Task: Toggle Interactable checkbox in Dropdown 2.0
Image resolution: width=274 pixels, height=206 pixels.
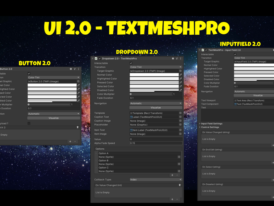Action: pos(131,63)
